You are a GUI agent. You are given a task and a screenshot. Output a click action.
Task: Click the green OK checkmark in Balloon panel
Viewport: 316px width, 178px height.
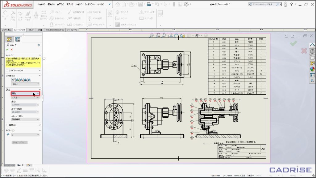tap(7, 49)
